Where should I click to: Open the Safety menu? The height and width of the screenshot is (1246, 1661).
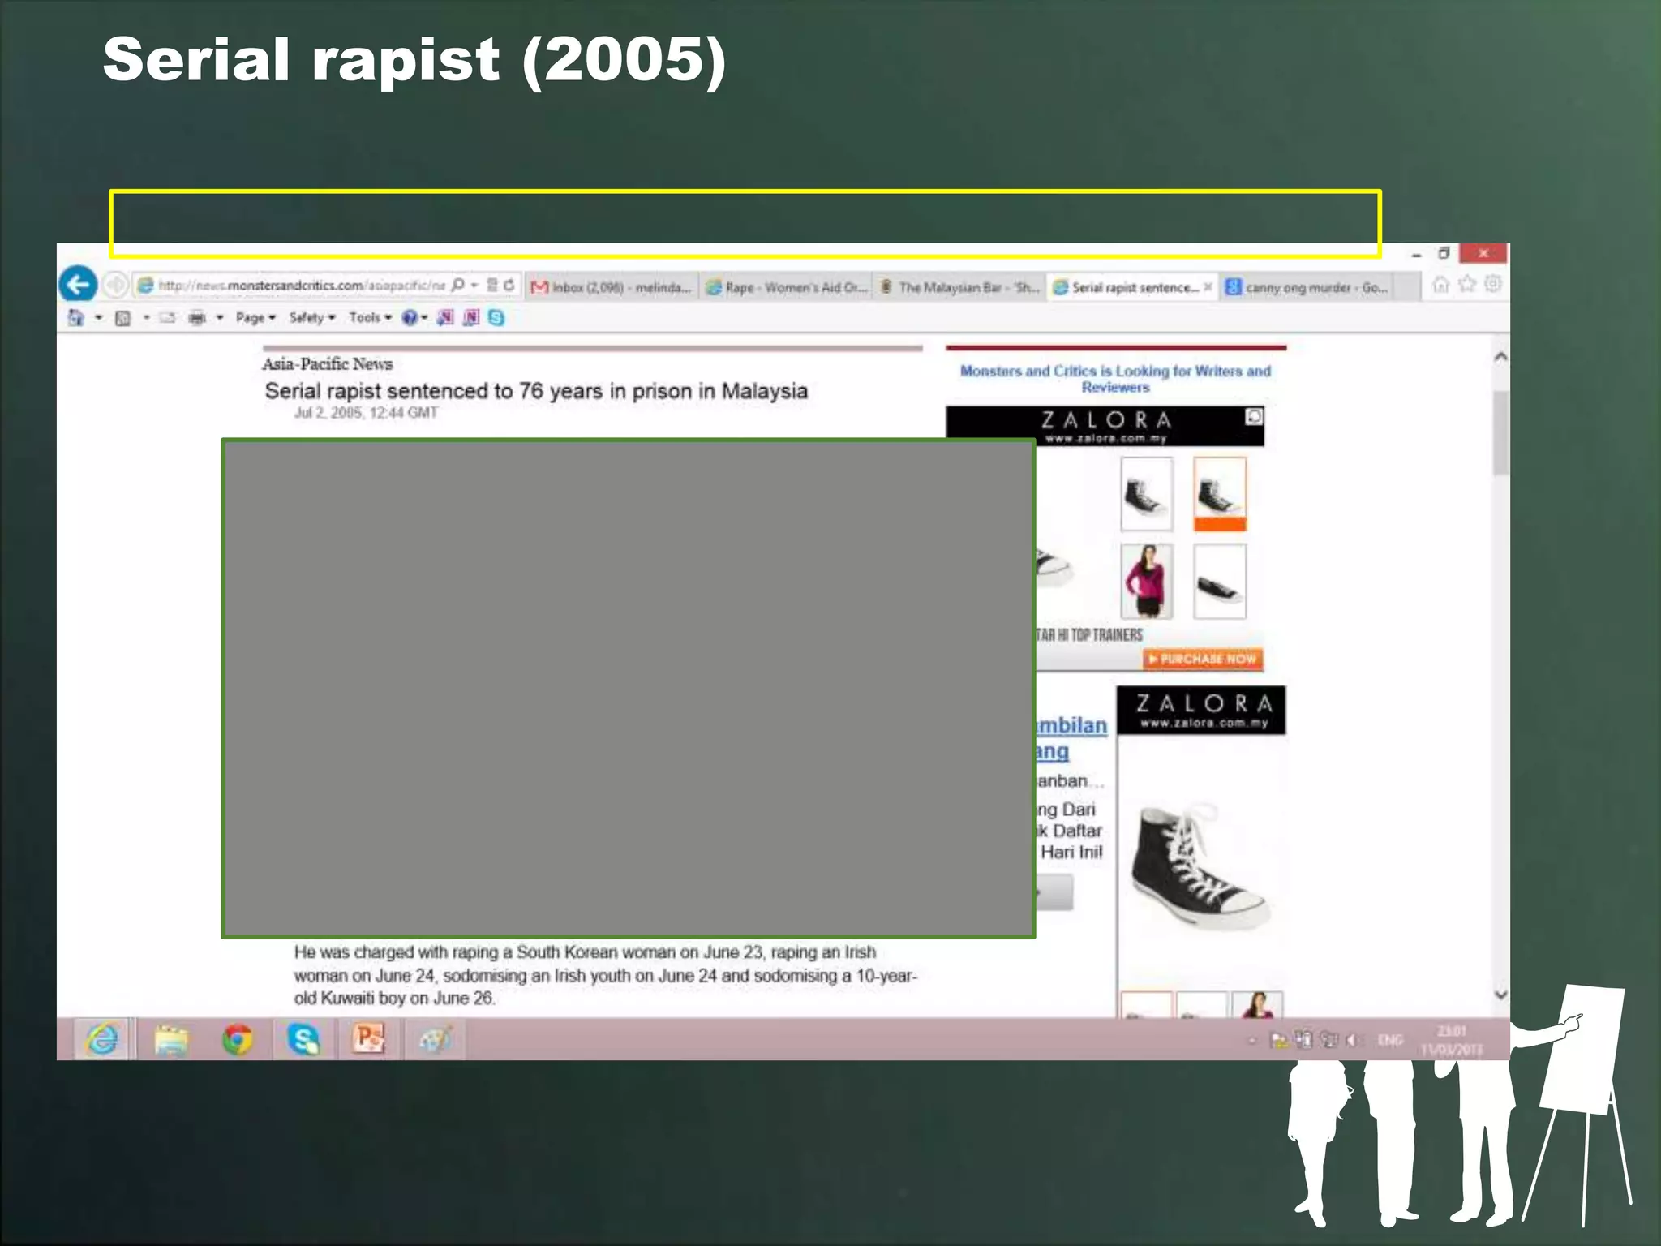312,318
